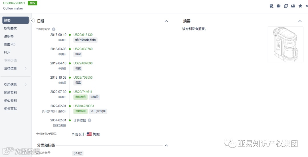308x157 pixels.
Task: Go to 说明书 in the sidebar
Action: tap(9, 36)
